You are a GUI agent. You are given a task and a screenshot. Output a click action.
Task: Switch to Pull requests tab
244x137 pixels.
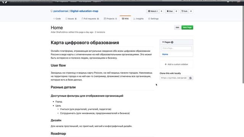tap(90, 19)
